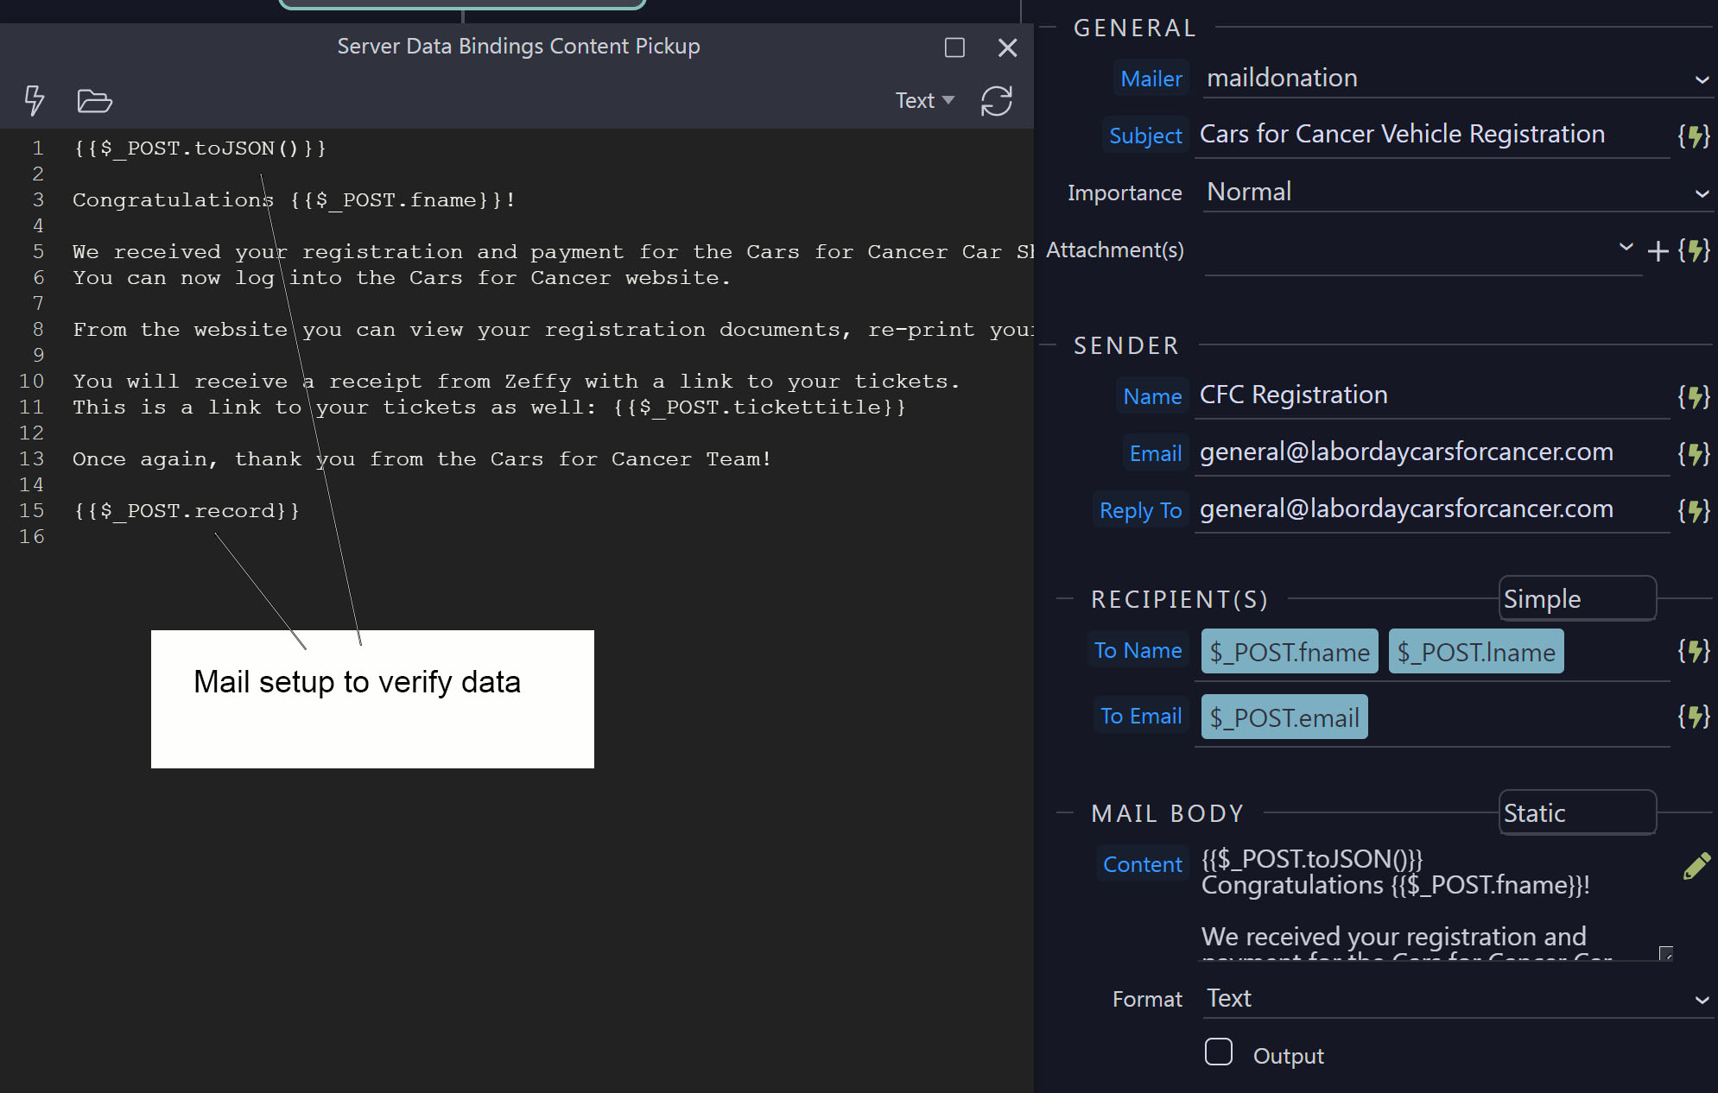This screenshot has height=1093, width=1718.
Task: Click the To Email label
Action: pyautogui.click(x=1141, y=716)
